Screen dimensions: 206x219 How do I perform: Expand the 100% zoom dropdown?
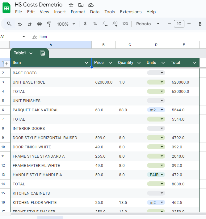pyautogui.click(x=66, y=24)
